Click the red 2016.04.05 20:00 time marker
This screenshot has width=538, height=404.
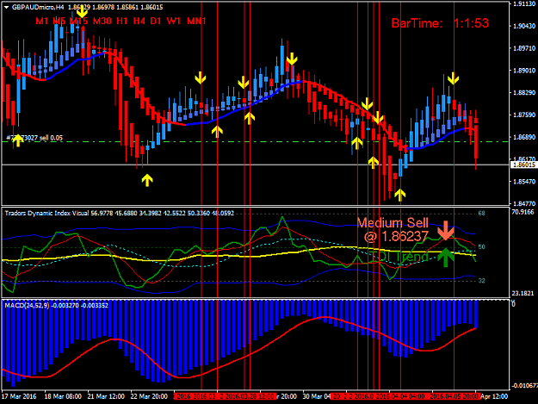[455, 396]
